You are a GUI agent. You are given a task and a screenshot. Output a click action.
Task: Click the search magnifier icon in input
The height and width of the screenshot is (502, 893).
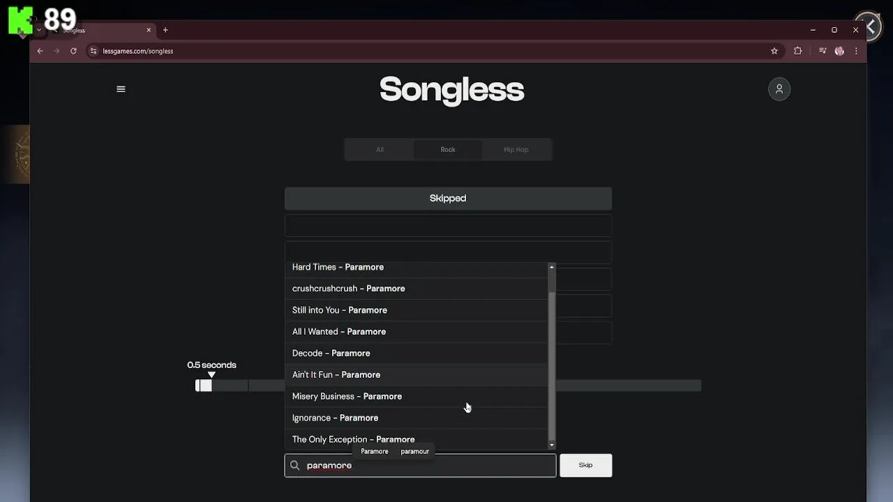294,465
